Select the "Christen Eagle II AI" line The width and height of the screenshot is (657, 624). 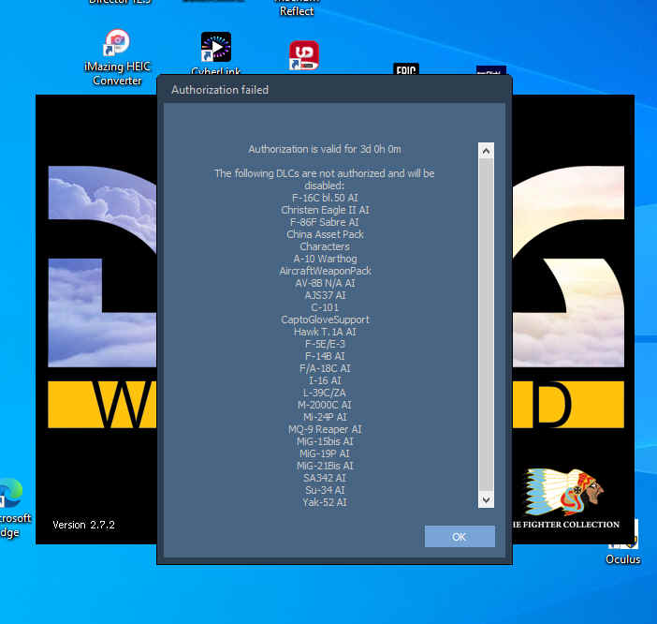coord(325,210)
